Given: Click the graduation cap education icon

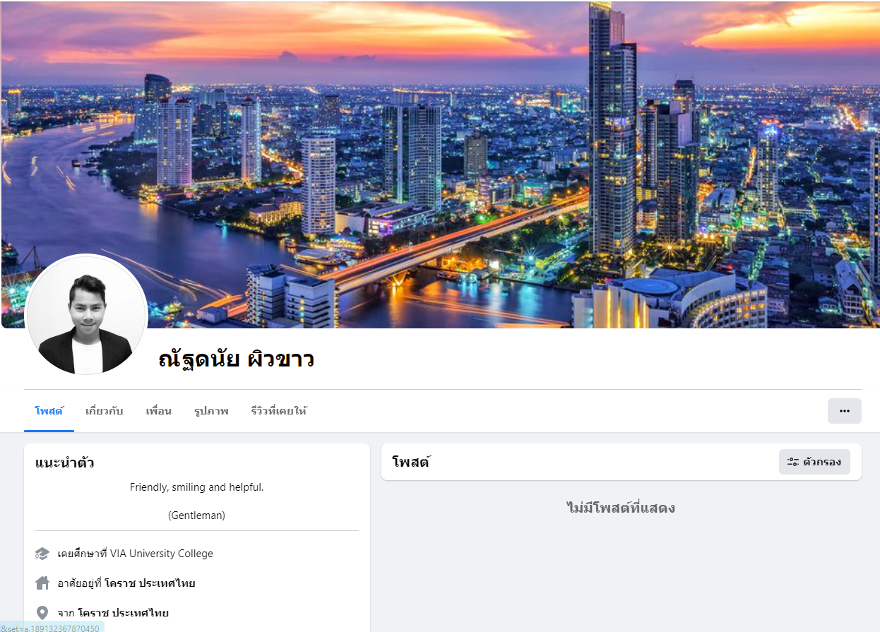Looking at the screenshot, I should 42,554.
